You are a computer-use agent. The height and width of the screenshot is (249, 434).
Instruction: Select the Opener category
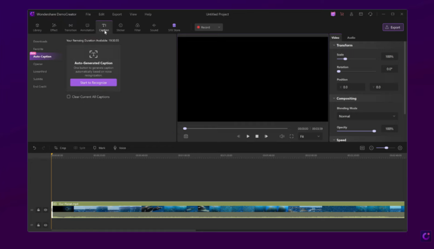tap(38, 64)
